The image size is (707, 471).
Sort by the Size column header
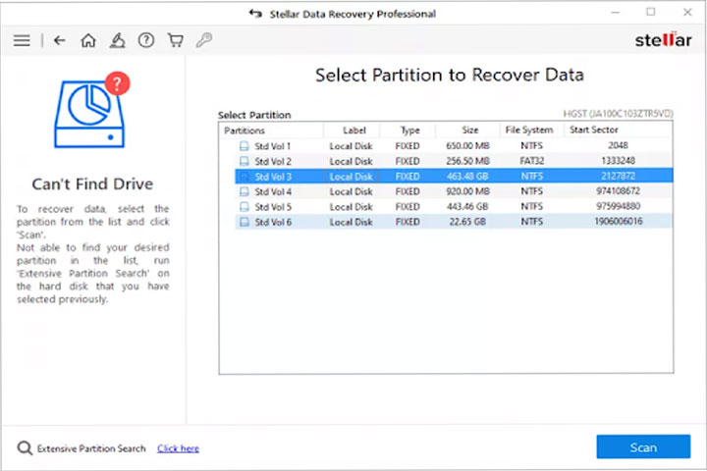click(x=467, y=131)
